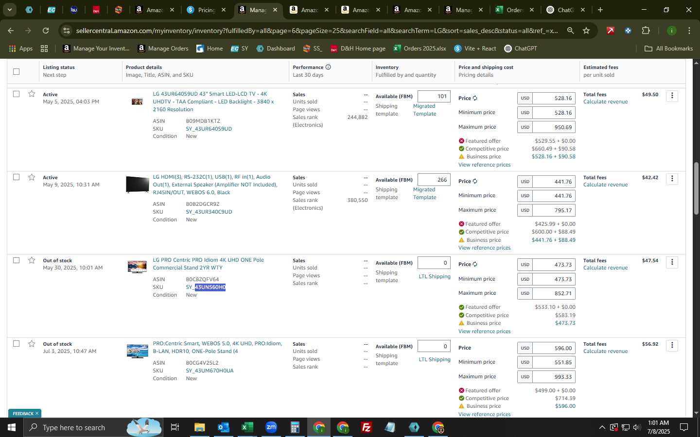Star the LG 43UR640S9UD listing as favorite

pos(32,94)
